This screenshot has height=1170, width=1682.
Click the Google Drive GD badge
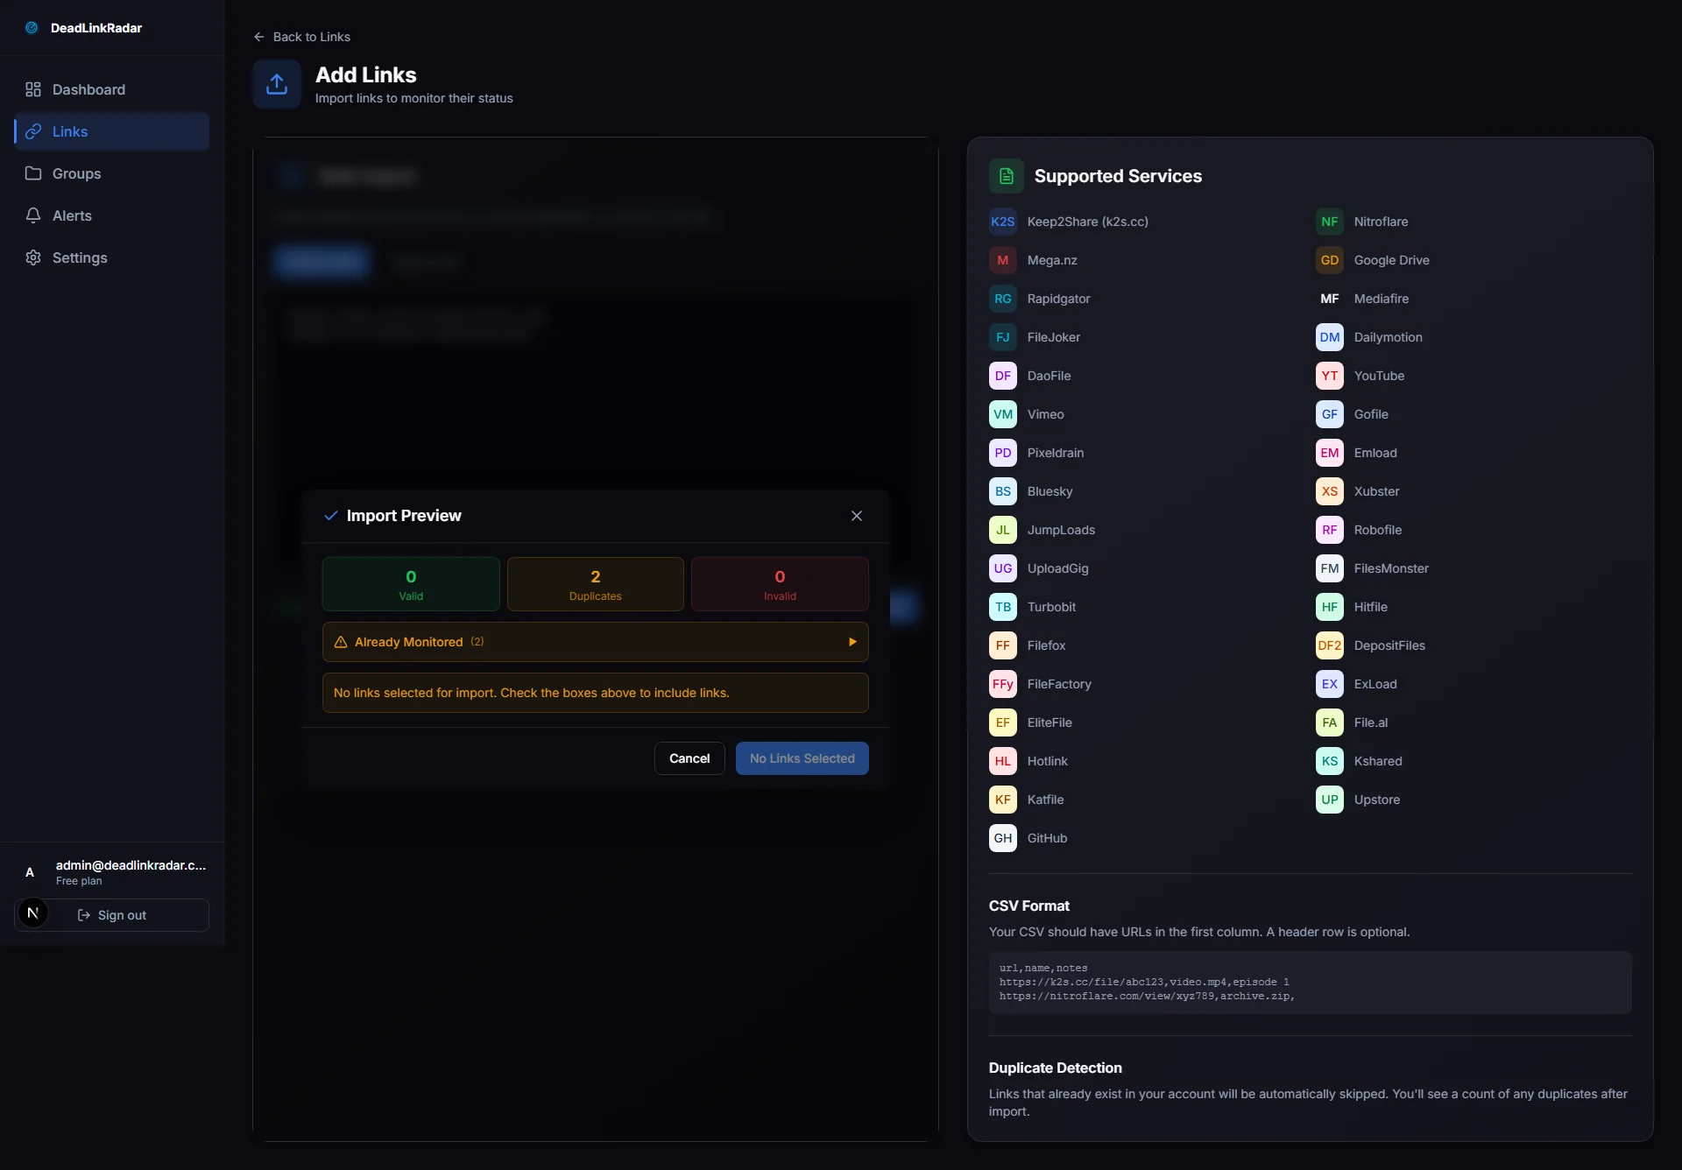[1329, 260]
